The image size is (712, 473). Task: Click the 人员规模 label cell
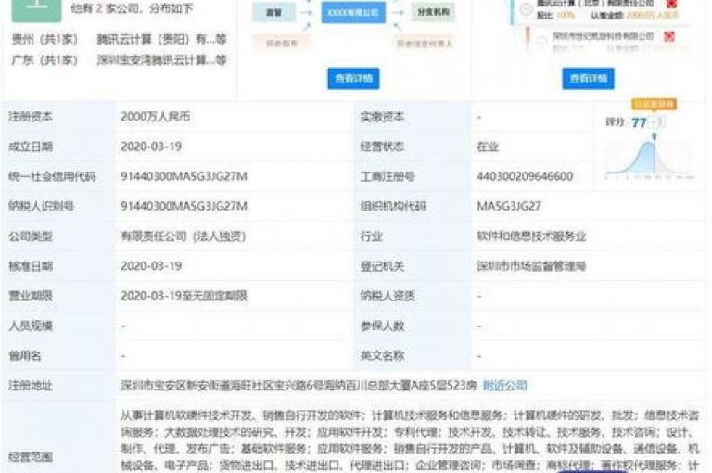click(58, 326)
